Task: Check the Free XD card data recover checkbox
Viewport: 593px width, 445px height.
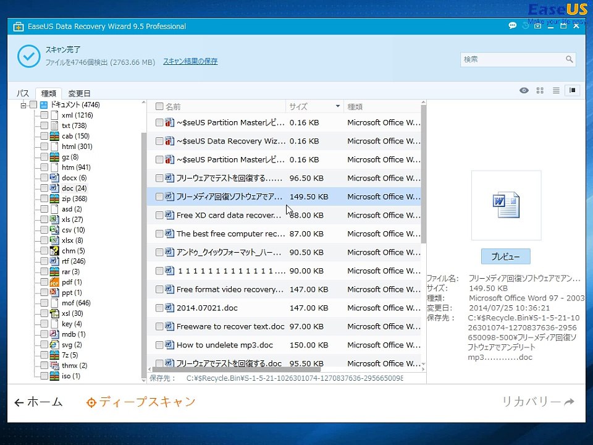Action: click(x=159, y=215)
